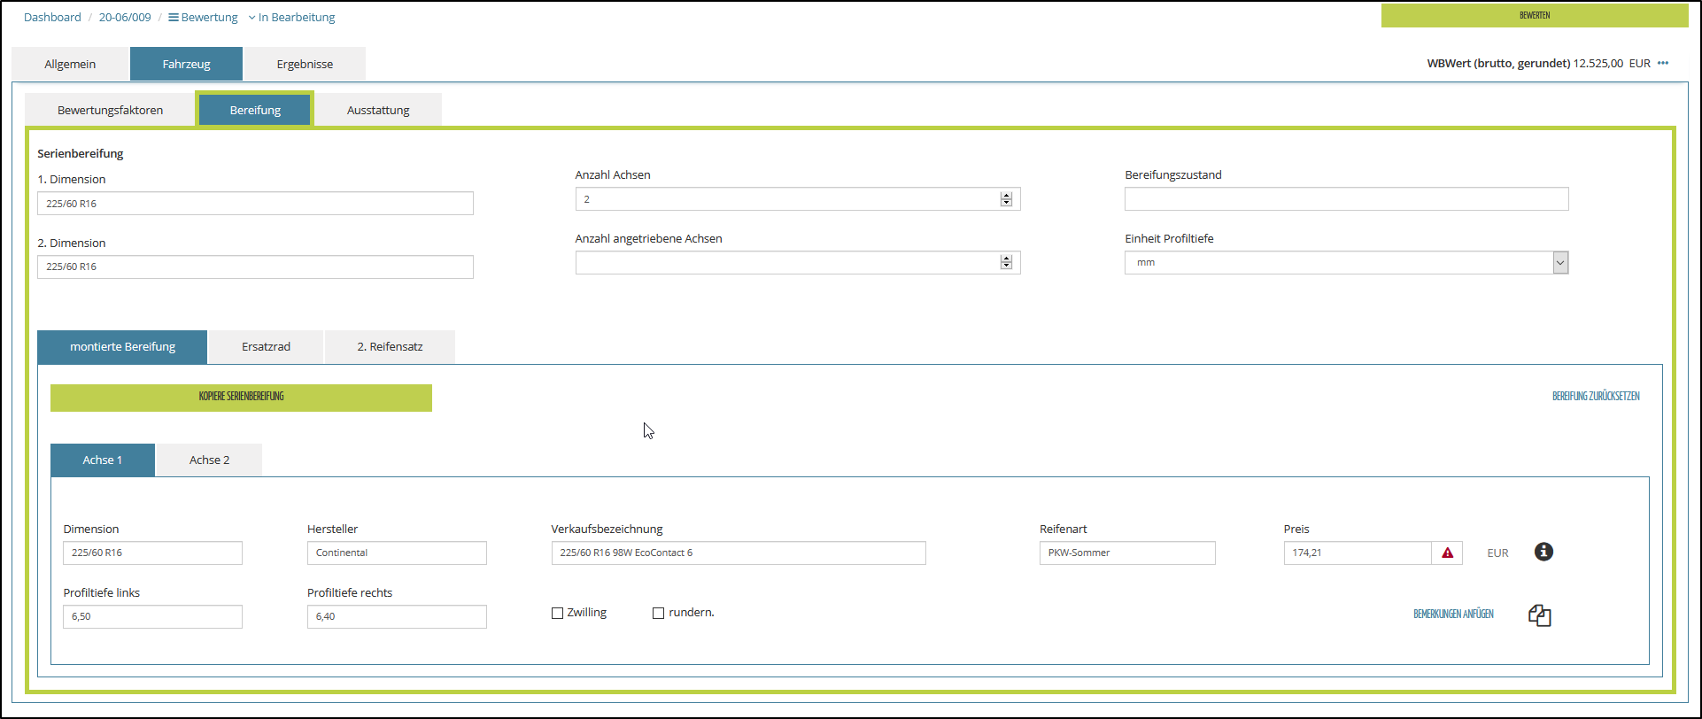
Task: Click the price info circle icon
Action: click(1543, 552)
